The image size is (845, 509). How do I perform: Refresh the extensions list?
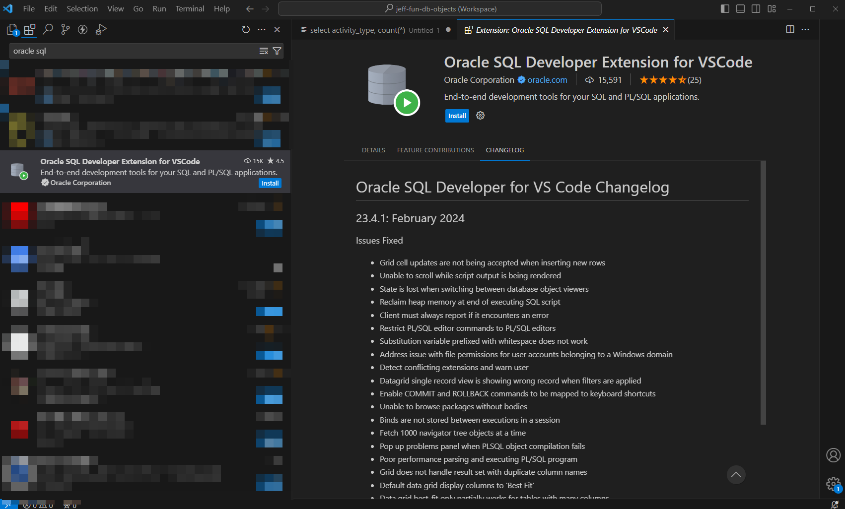pos(246,30)
